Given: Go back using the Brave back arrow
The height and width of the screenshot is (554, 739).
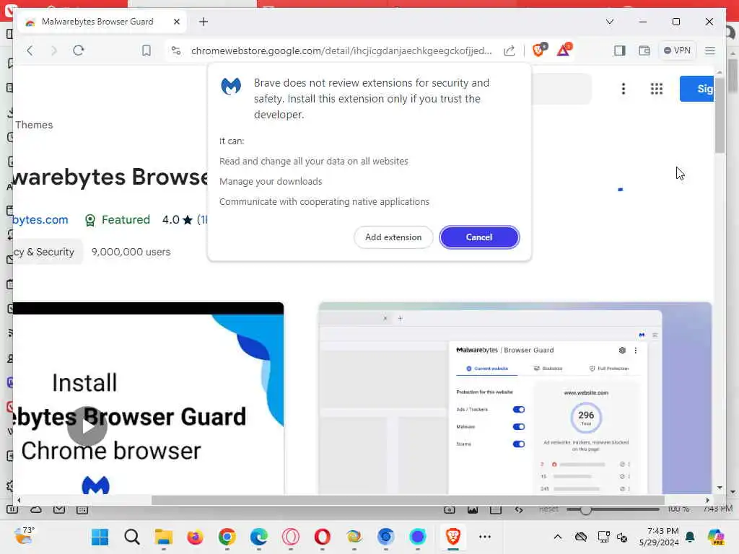Looking at the screenshot, I should pyautogui.click(x=30, y=50).
